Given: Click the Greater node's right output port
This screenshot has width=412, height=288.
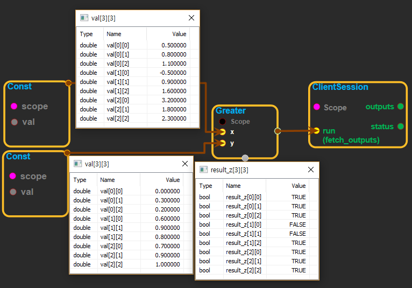Looking at the screenshot, I should click(x=278, y=130).
